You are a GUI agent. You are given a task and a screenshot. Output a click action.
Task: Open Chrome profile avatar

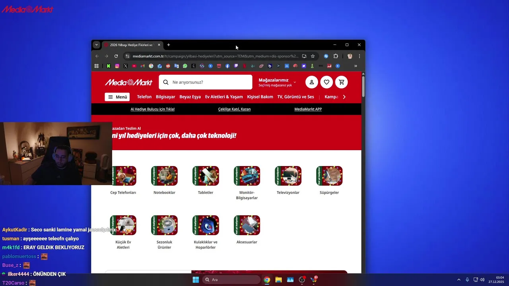(x=350, y=56)
